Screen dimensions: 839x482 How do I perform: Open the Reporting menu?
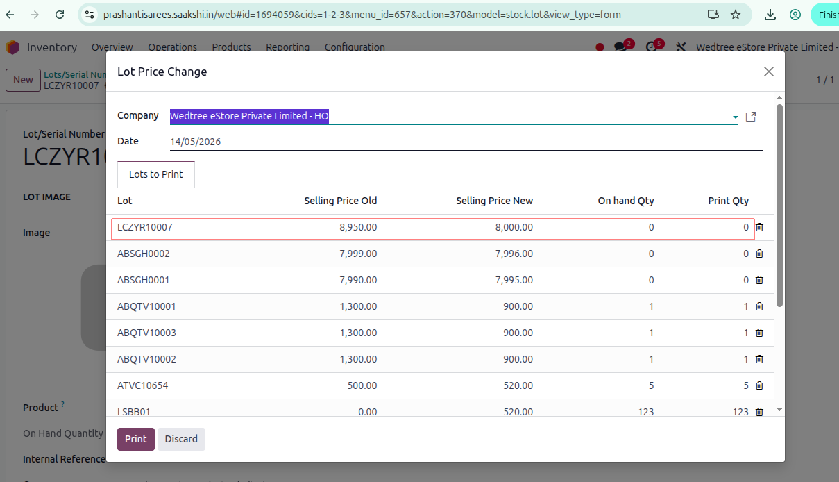[287, 47]
